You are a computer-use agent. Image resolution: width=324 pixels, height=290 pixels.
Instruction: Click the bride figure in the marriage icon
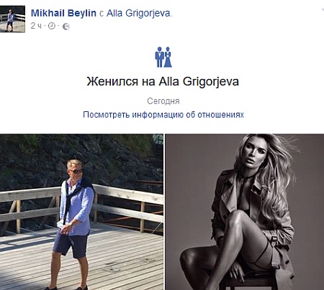[x=168, y=57]
